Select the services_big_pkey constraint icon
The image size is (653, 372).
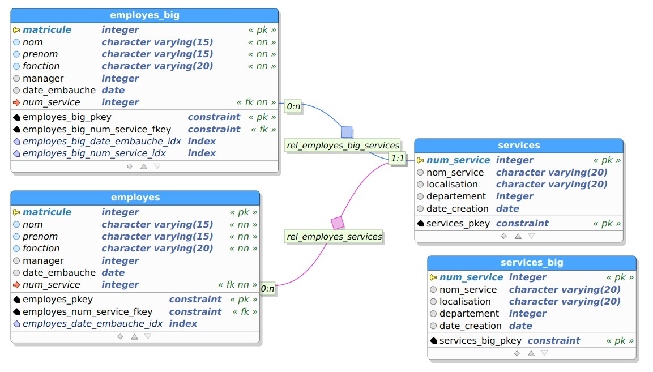pyautogui.click(x=433, y=341)
